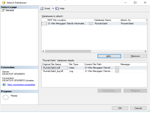
Task: Click the Original File Name column header
Action: (x=54, y=64)
